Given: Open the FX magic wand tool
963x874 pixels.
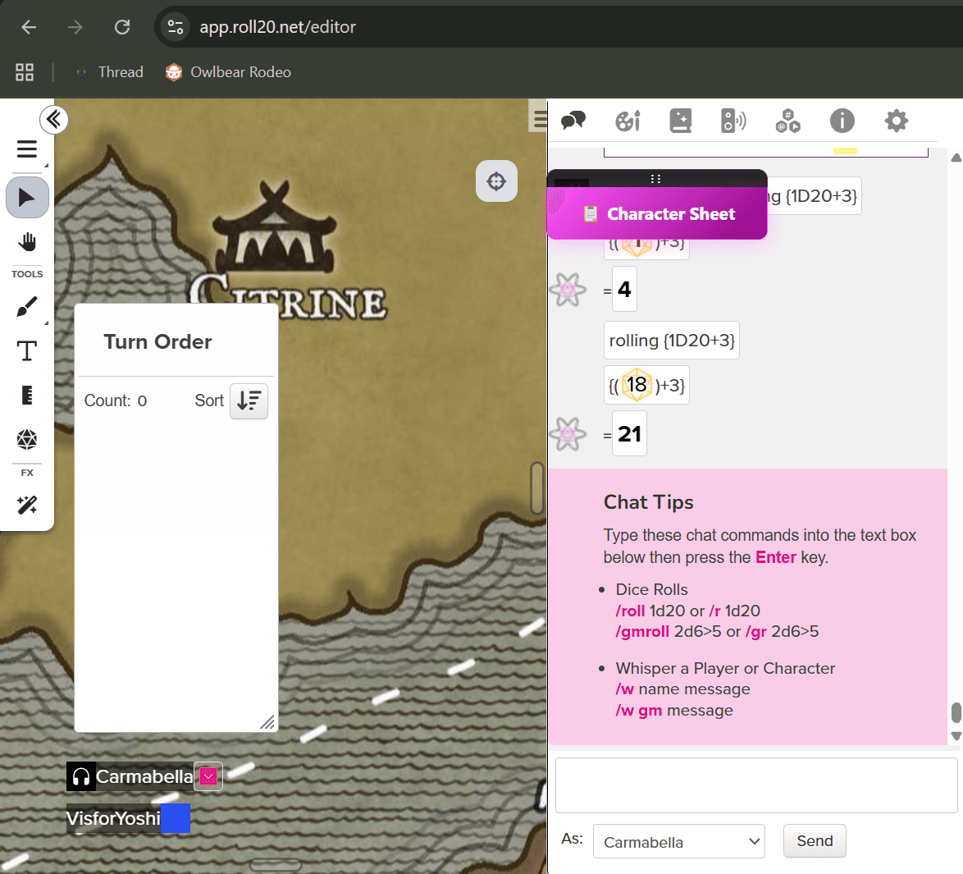Looking at the screenshot, I should [27, 505].
